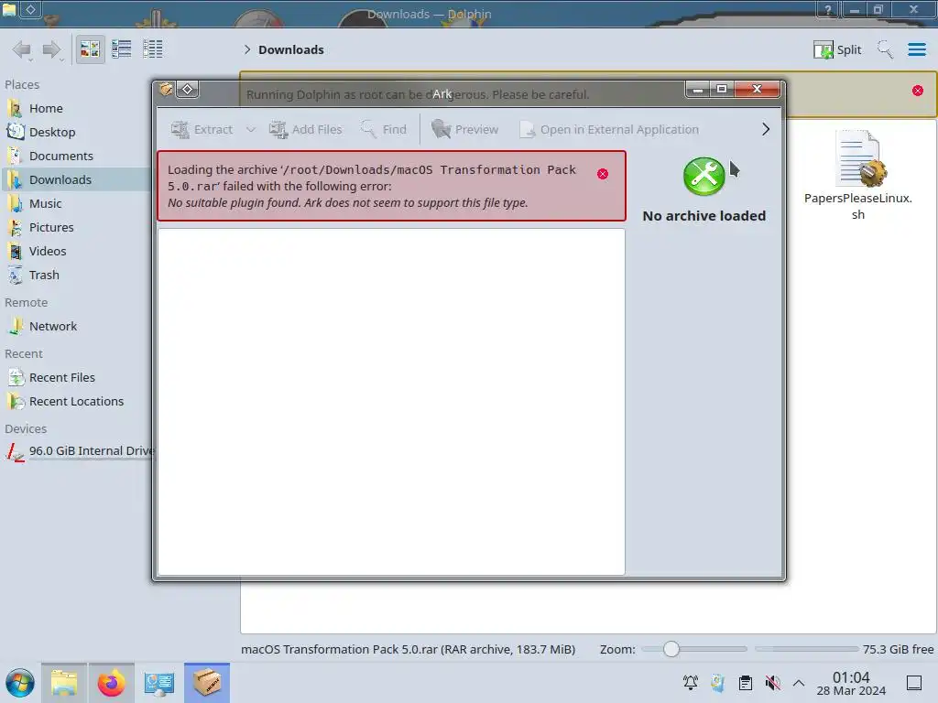938x703 pixels.
Task: Open the Extract dropdown arrow in Ark
Action: point(251,129)
